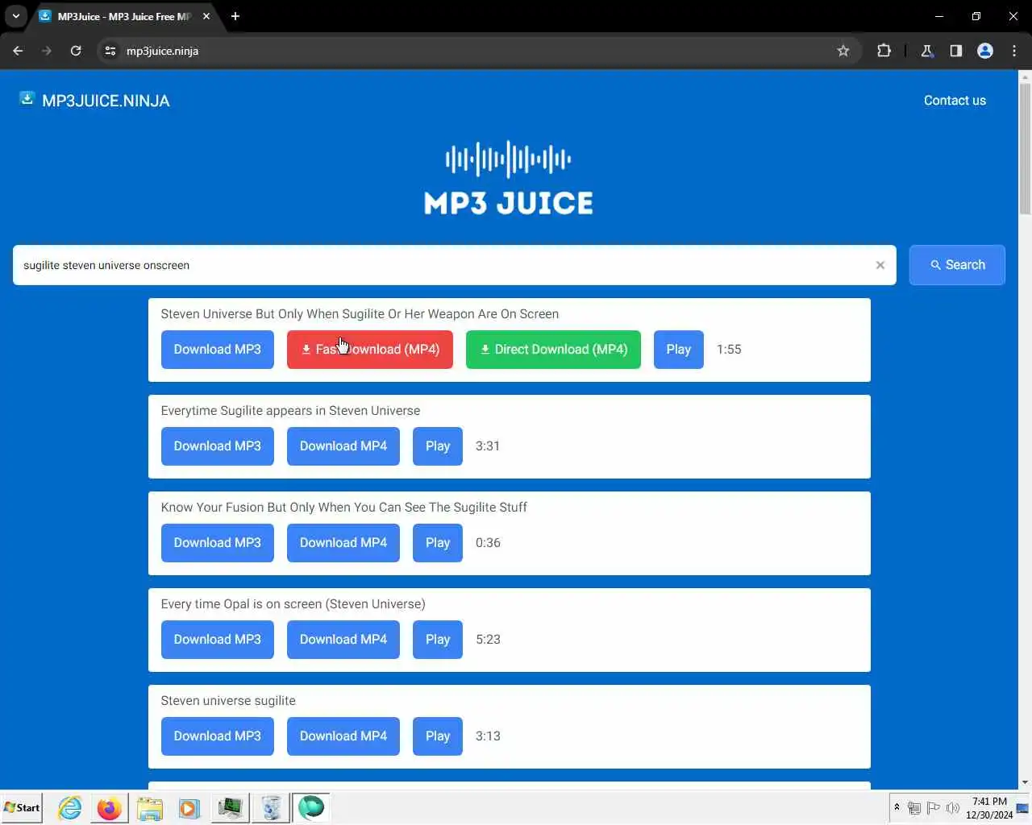Screen dimensions: 1032x825
Task: Close the MP3Juice tab
Action: pos(206,16)
